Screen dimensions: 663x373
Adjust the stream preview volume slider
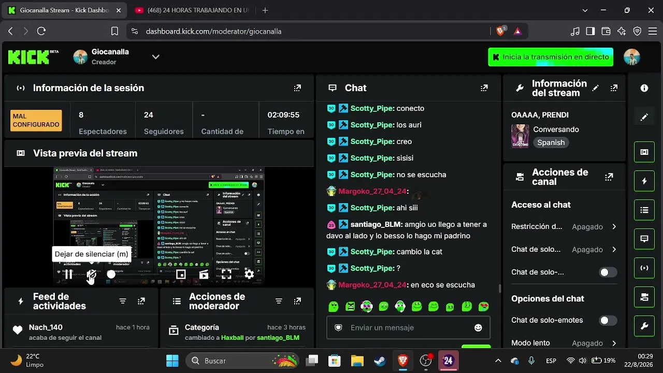click(x=111, y=275)
